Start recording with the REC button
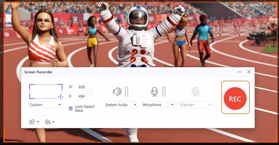The image size is (279, 145). [x=235, y=99]
